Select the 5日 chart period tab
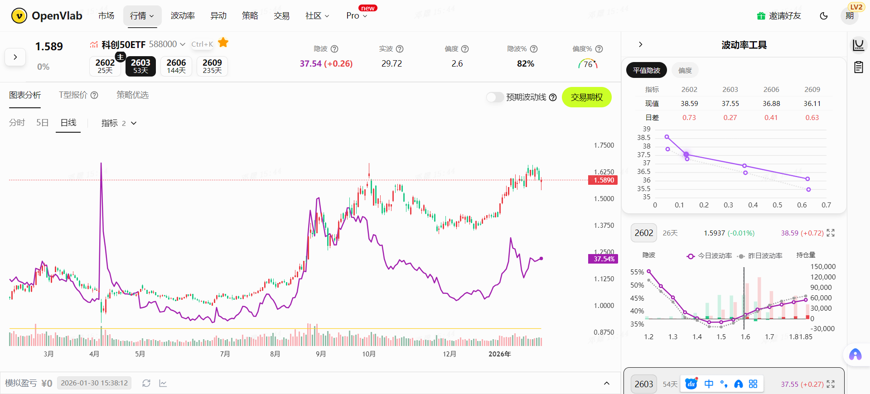The height and width of the screenshot is (394, 870). [42, 123]
